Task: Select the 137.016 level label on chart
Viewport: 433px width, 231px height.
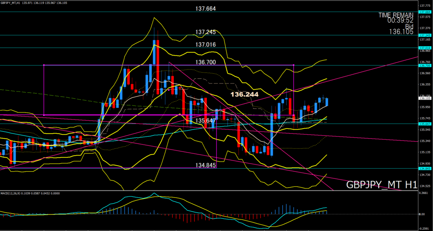Action: 206,45
